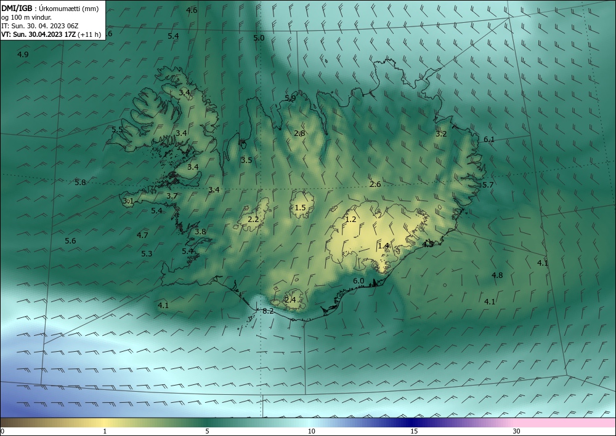Click the colorbar tick label 30
Image resolution: width=616 pixels, height=436 pixels.
pos(517,431)
